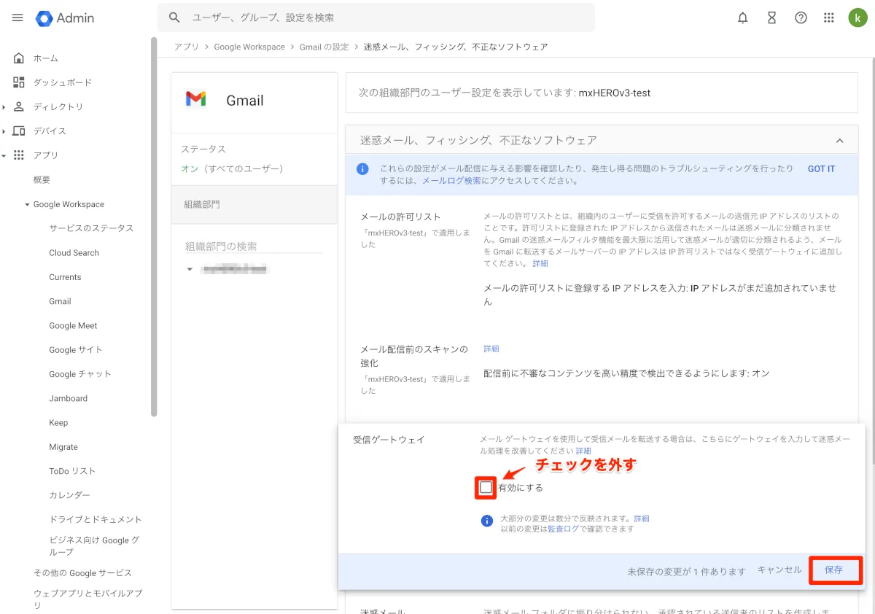Click Gmail の設定 breadcrumb
The height and width of the screenshot is (614, 875).
tap(324, 47)
